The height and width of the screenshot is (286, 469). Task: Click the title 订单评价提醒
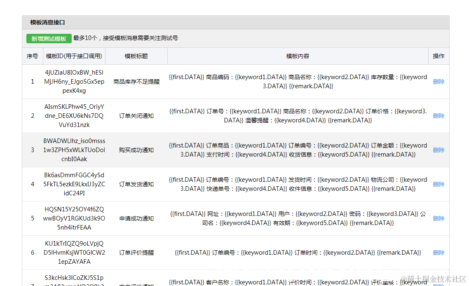click(136, 253)
